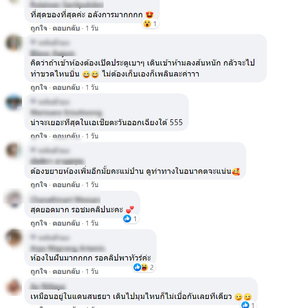Click ถูกใจ under the อลังการ comment
The height and width of the screenshot is (308, 283).
tap(39, 28)
